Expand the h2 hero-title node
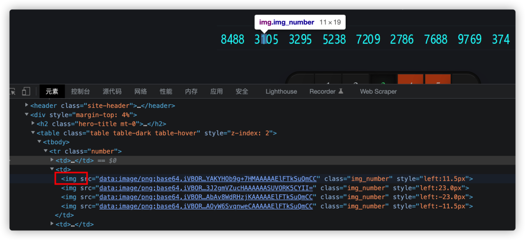Screen dimensions: 525x240 (x=33, y=124)
